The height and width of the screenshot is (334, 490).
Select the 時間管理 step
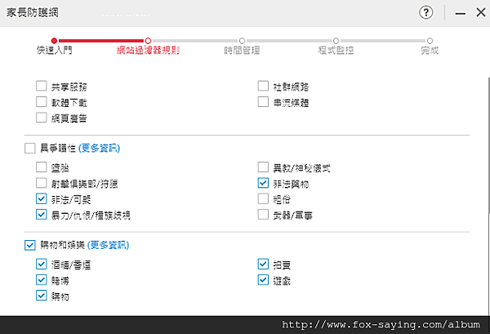tap(242, 40)
